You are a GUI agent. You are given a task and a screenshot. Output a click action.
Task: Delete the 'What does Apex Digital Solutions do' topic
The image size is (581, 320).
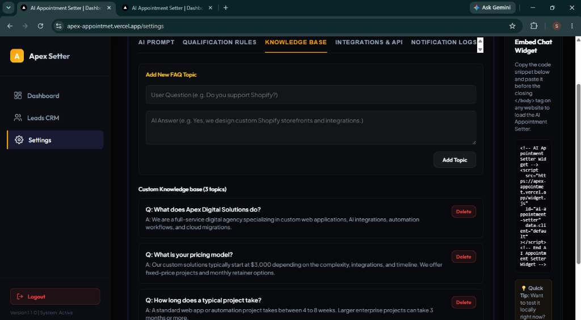pos(464,212)
